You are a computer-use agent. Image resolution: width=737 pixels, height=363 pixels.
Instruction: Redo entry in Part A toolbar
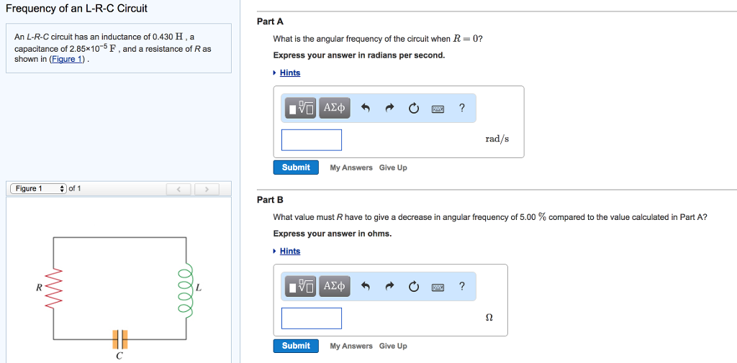389,109
